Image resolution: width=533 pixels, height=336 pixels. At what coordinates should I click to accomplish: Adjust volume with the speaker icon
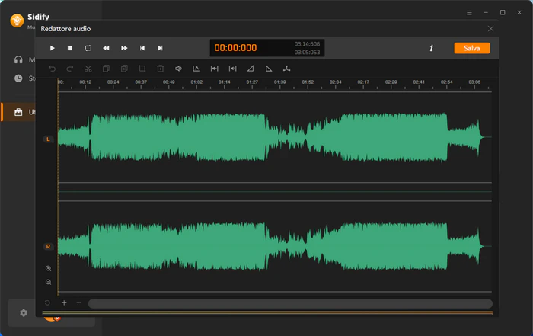(x=178, y=69)
